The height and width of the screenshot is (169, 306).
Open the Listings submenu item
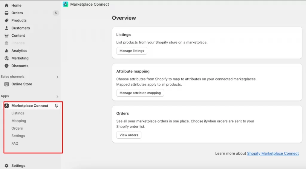pos(18,113)
